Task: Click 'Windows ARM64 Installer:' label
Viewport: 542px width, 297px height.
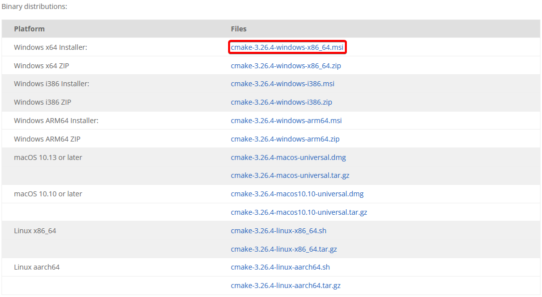Action: 56,121
